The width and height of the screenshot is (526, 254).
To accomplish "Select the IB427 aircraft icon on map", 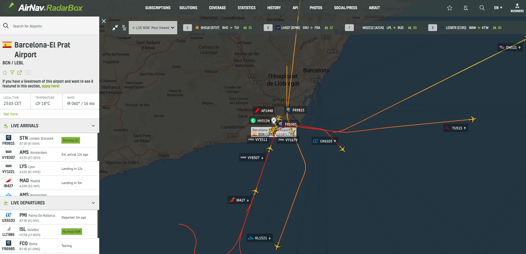I will (x=255, y=191).
